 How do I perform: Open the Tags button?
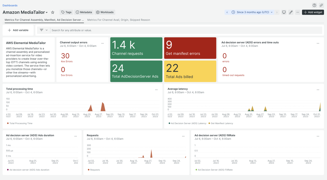click(x=66, y=12)
